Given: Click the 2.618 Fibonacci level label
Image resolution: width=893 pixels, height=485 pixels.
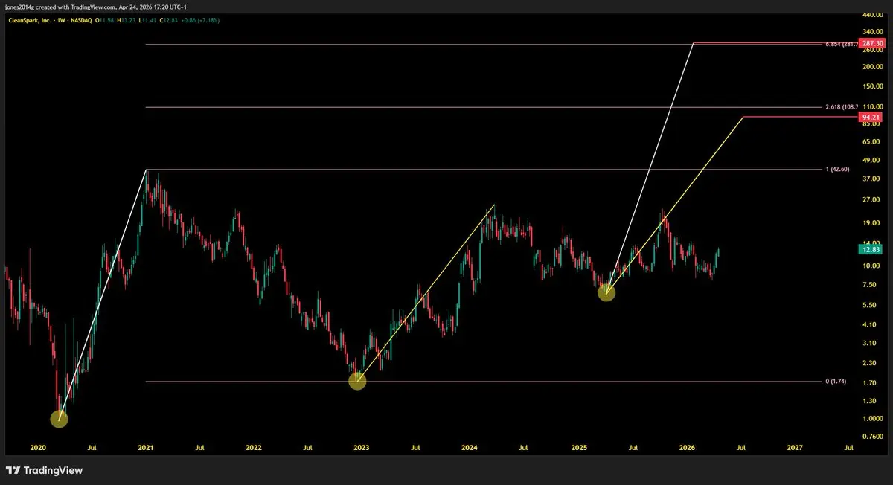Looking at the screenshot, I should (841, 107).
